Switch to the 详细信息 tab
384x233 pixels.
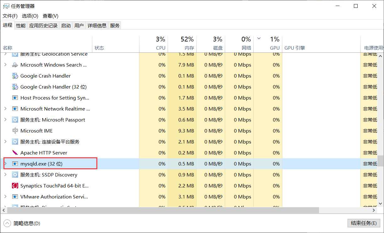click(x=97, y=26)
